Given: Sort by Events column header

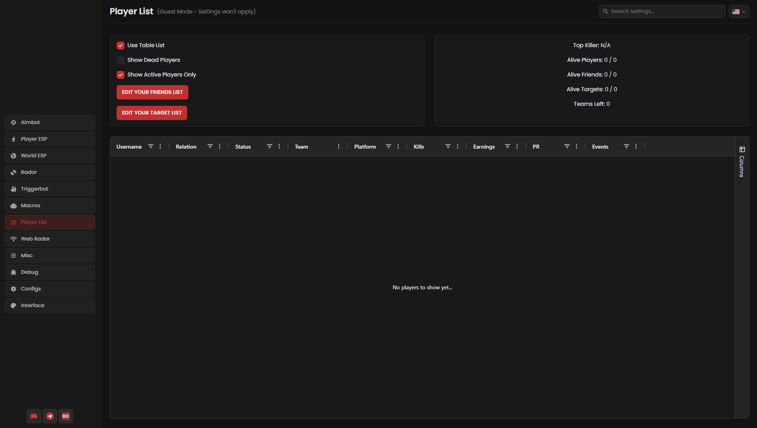Looking at the screenshot, I should [600, 147].
